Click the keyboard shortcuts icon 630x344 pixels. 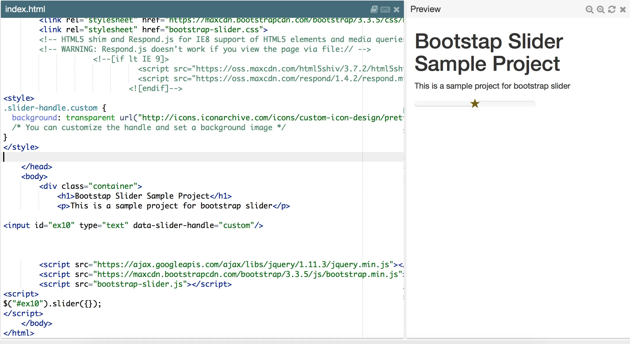click(x=385, y=10)
